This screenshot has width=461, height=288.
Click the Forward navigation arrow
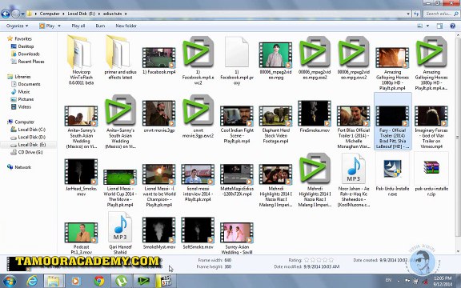pos(15,14)
